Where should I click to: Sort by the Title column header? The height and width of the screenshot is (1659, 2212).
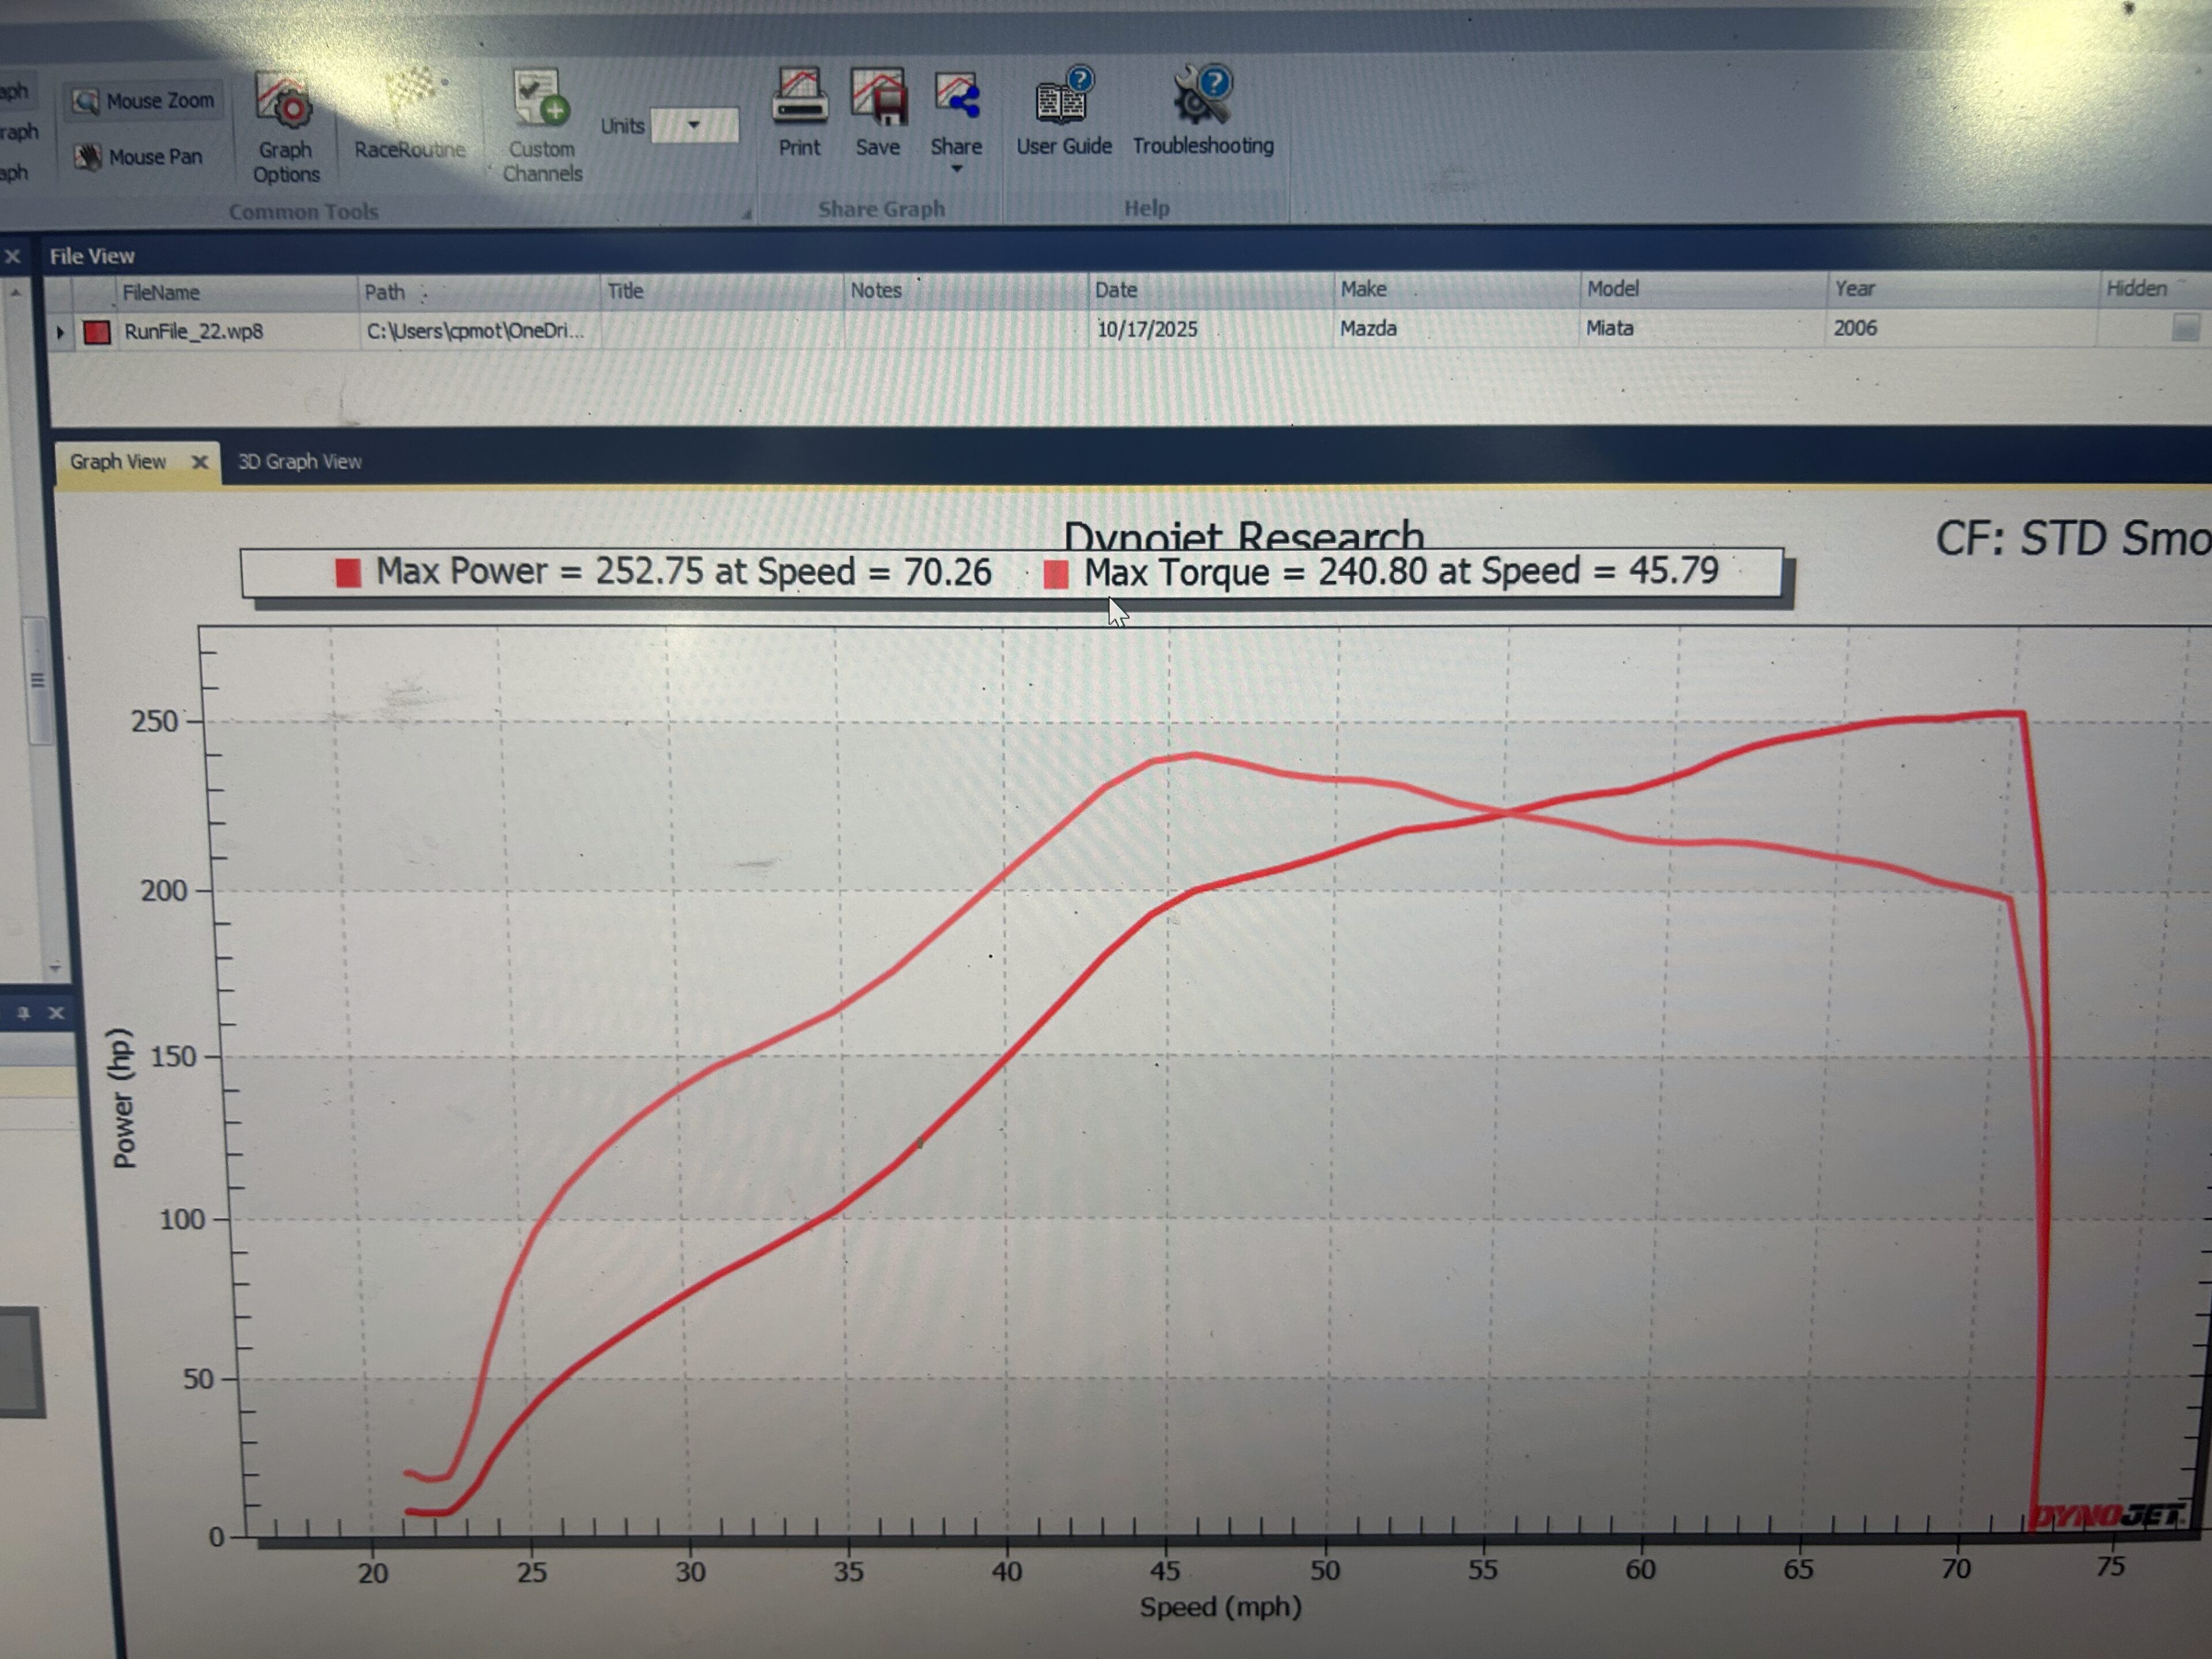[722, 291]
